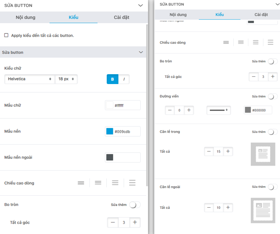Decrease Tất cả góc radius in left panel
The width and height of the screenshot is (280, 234).
pos(113,222)
